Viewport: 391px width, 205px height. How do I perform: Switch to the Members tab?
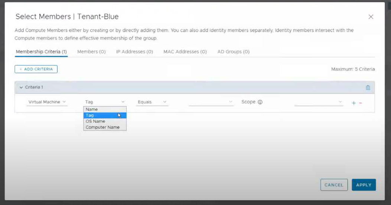[91, 52]
